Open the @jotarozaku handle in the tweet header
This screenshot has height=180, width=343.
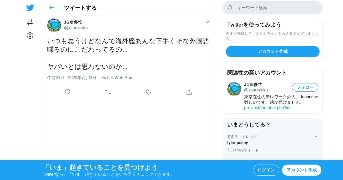pos(76,28)
